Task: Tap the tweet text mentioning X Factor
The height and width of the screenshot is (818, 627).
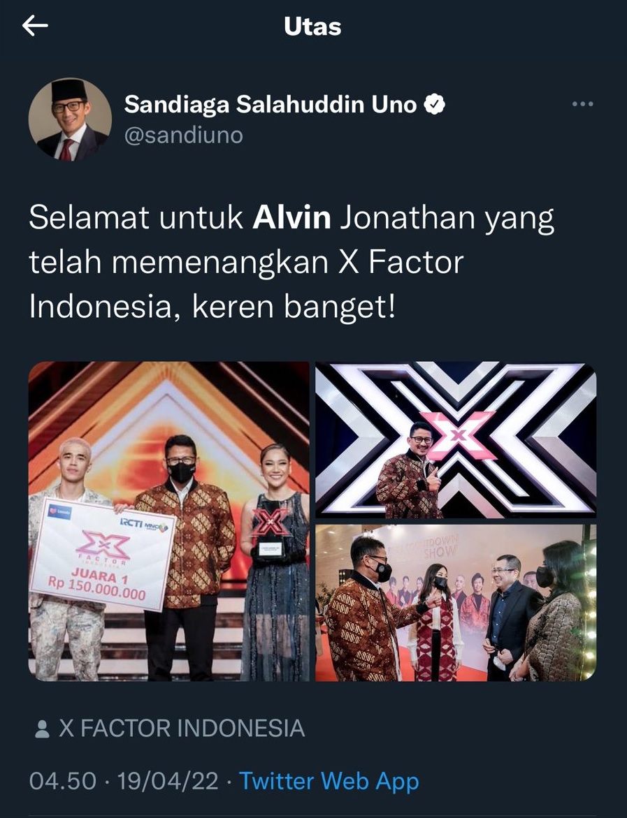Action: 291,263
